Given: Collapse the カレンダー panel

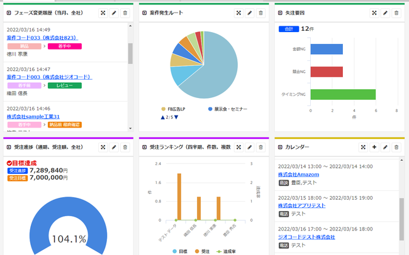Looking at the screenshot, I should pyautogui.click(x=280, y=147).
